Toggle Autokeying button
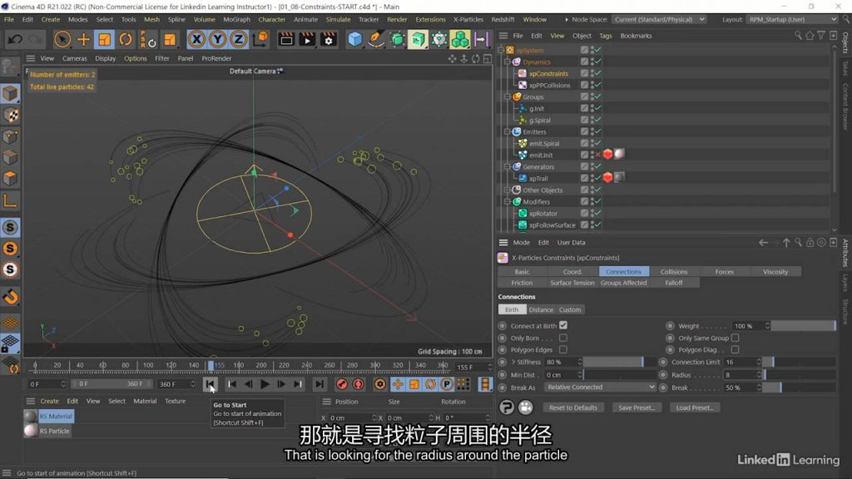The width and height of the screenshot is (852, 479). (358, 384)
